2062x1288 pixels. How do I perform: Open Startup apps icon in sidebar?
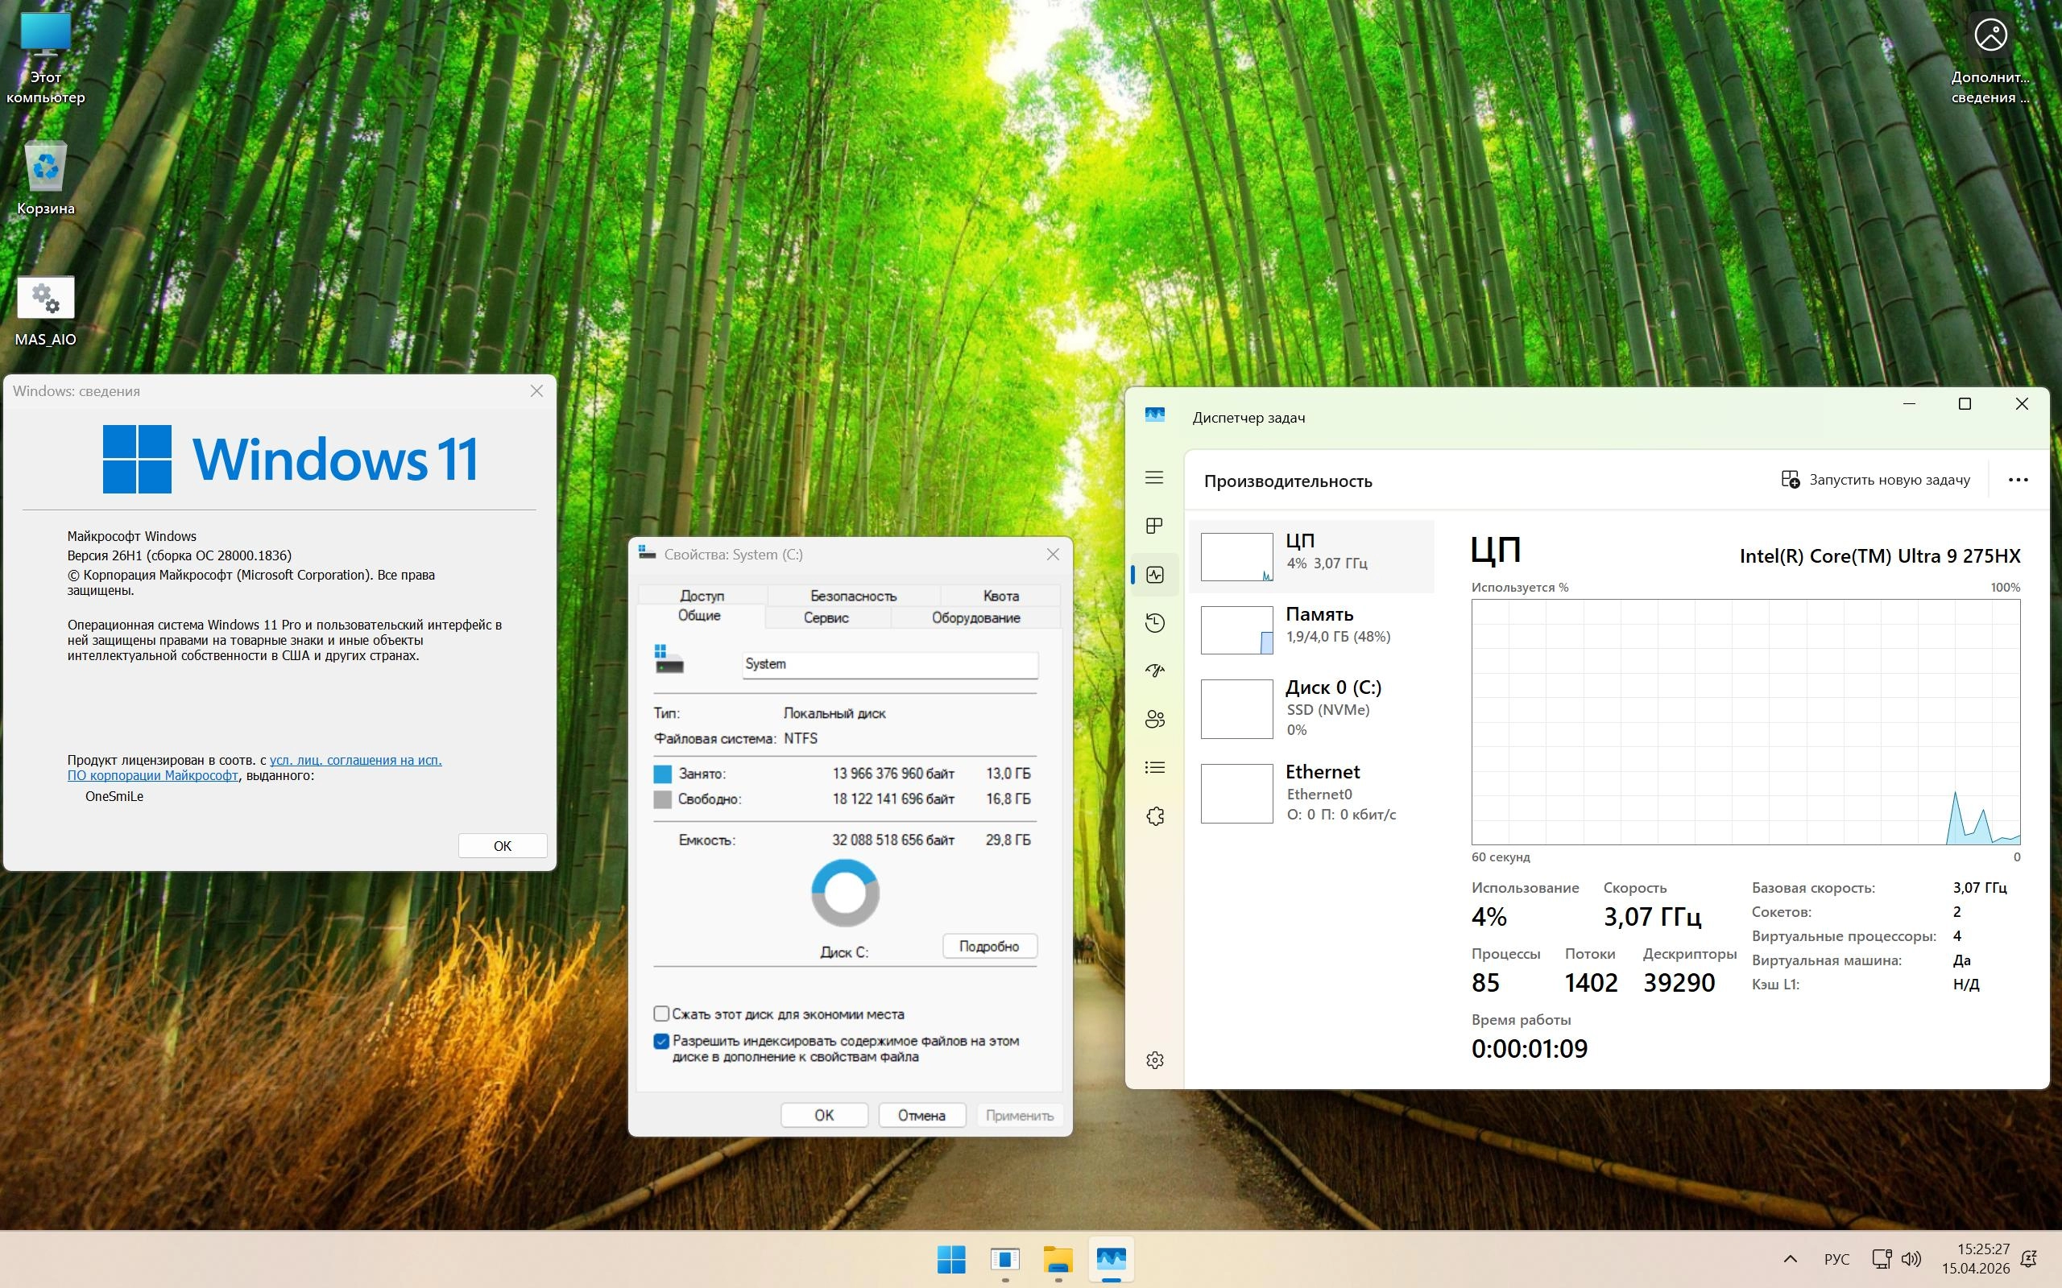coord(1153,671)
